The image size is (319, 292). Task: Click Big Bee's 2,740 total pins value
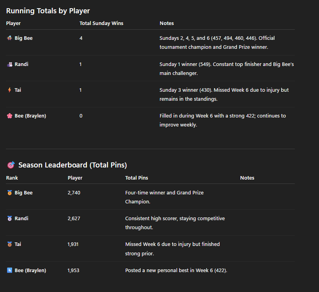(x=74, y=193)
